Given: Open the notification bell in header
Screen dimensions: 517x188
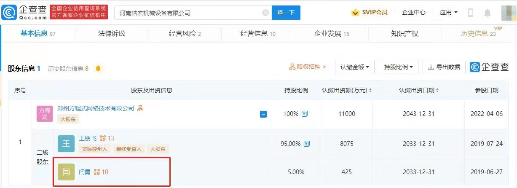Looking at the screenshot, I should (488, 13).
